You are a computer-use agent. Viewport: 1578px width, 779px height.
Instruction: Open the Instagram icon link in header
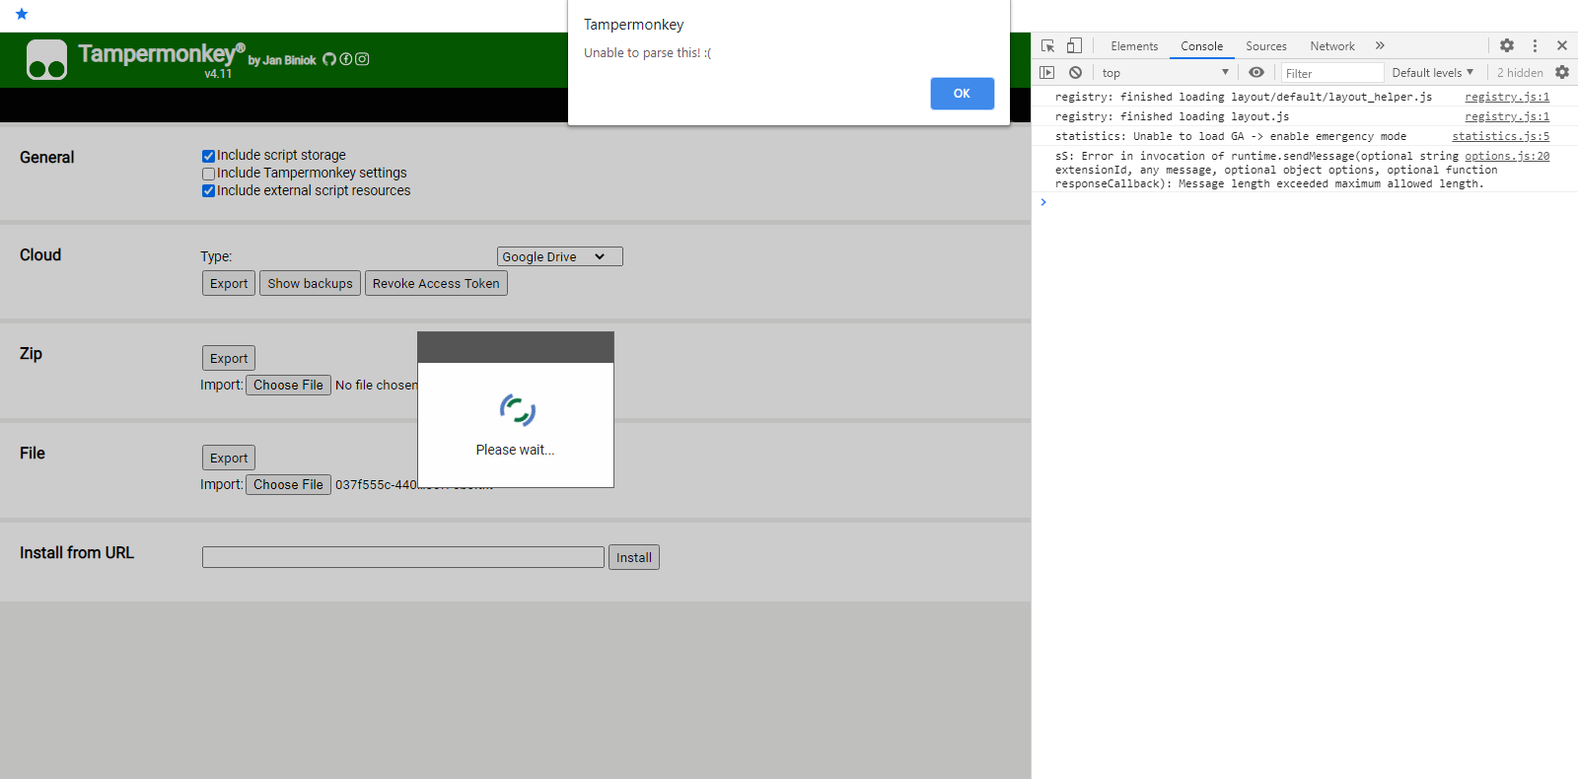[362, 59]
